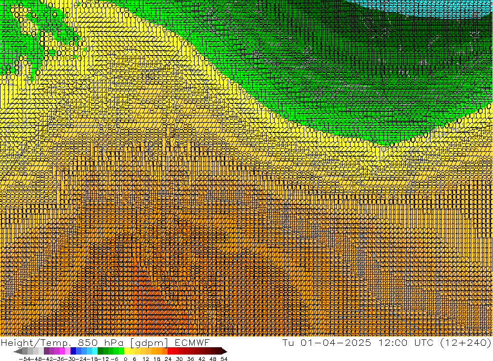Click the '12:00 UTC' time text
Viewport: 493px width, 361px height.
point(406,342)
